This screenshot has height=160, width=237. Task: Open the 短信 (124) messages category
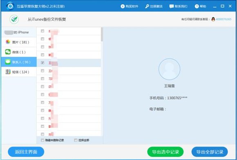(19, 72)
